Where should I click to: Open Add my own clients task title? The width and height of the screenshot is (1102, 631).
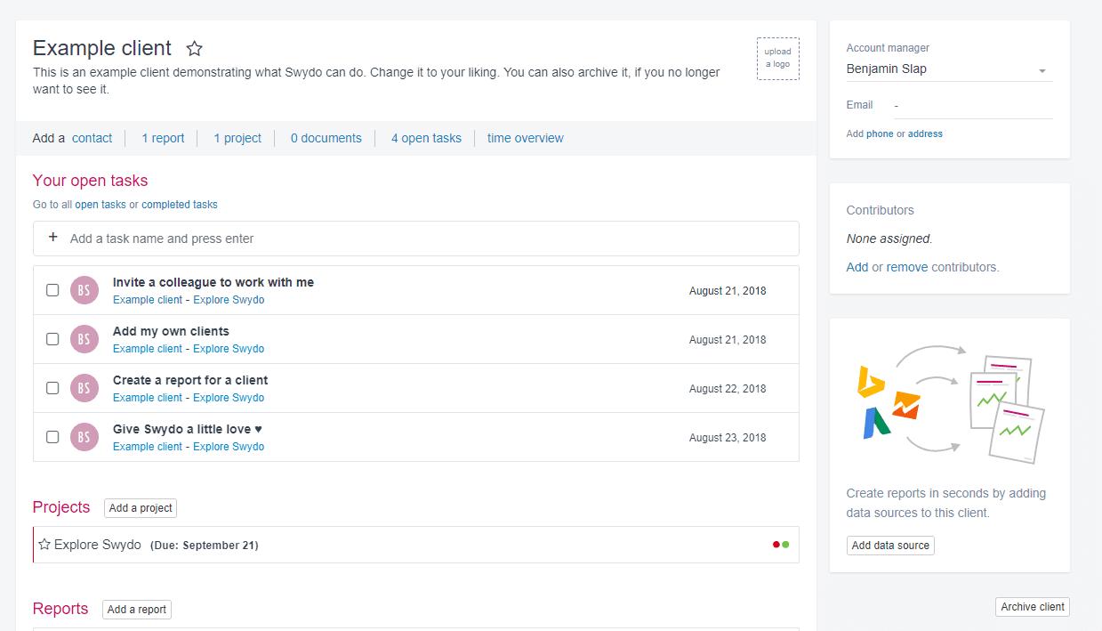[171, 331]
